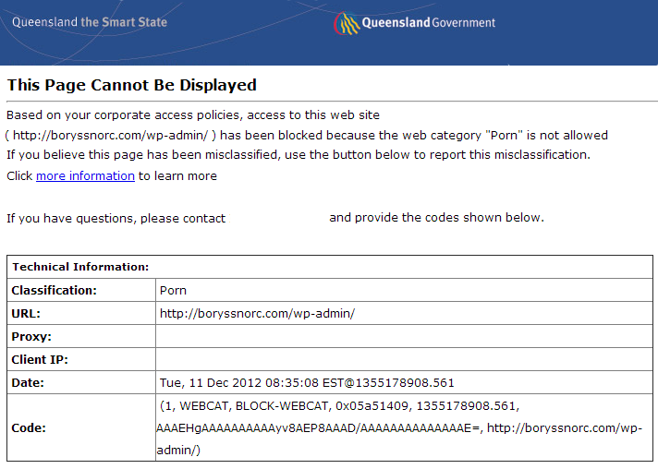
Task: Click 'If you have questions, please contact' text
Action: click(116, 219)
